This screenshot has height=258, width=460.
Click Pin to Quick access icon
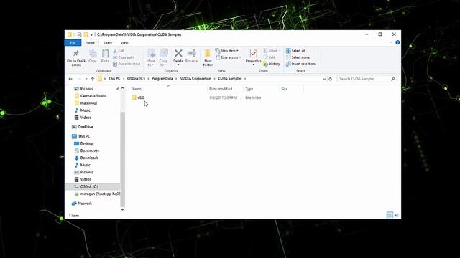coord(76,54)
